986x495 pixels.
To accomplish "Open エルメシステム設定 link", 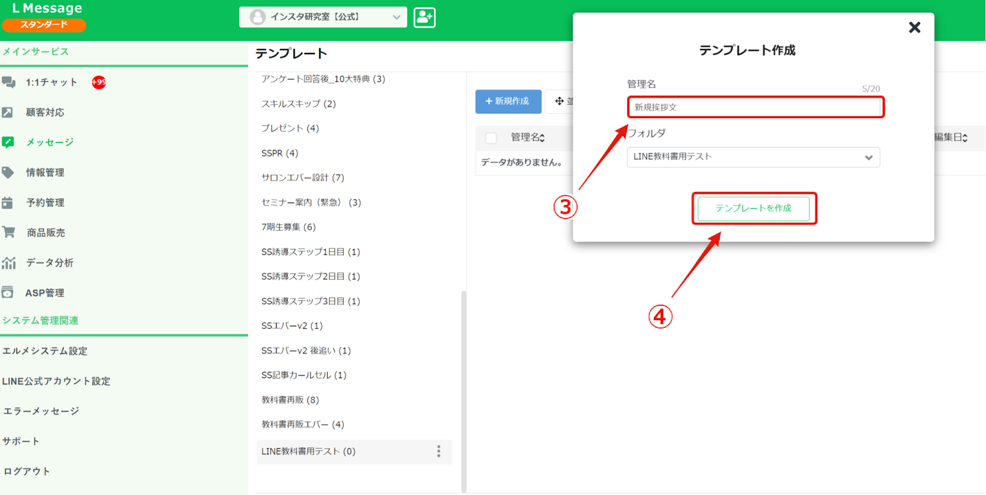I will (x=45, y=351).
